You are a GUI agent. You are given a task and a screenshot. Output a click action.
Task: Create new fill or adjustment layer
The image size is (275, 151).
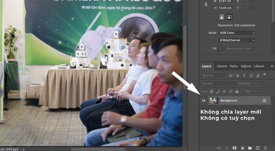click(x=242, y=148)
